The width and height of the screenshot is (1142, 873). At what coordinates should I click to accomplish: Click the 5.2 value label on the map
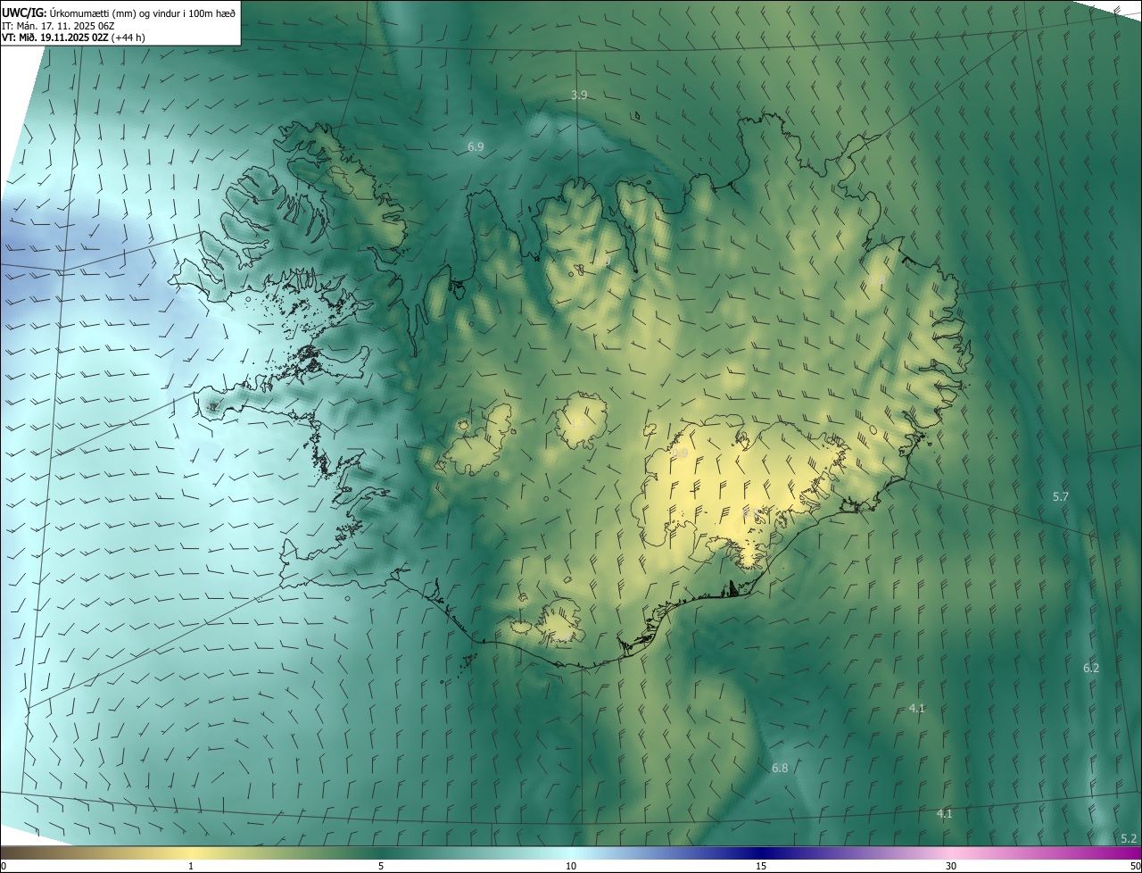coord(1129,838)
